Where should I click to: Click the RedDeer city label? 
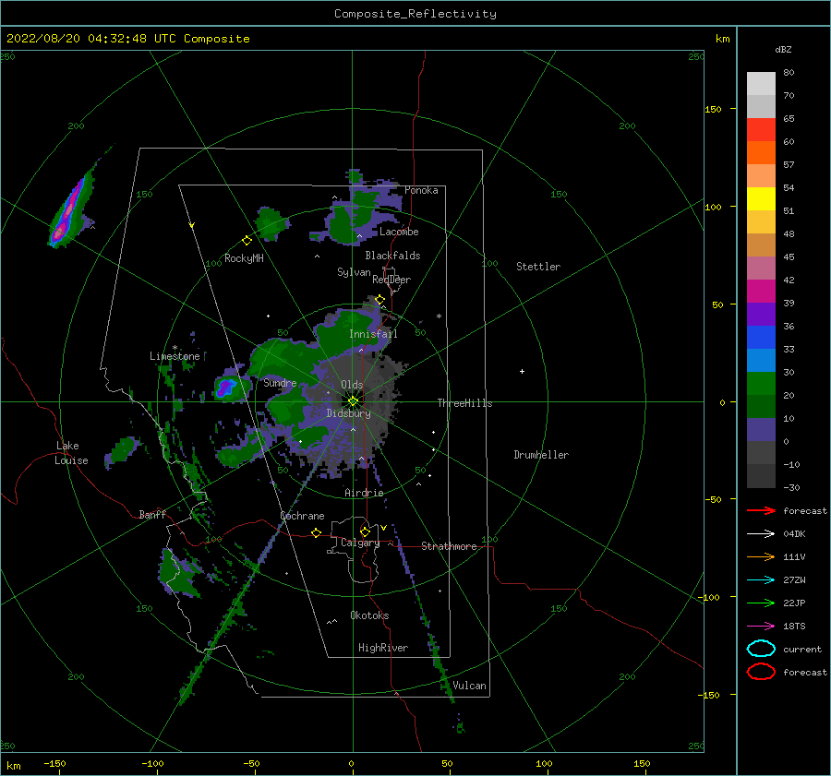391,280
